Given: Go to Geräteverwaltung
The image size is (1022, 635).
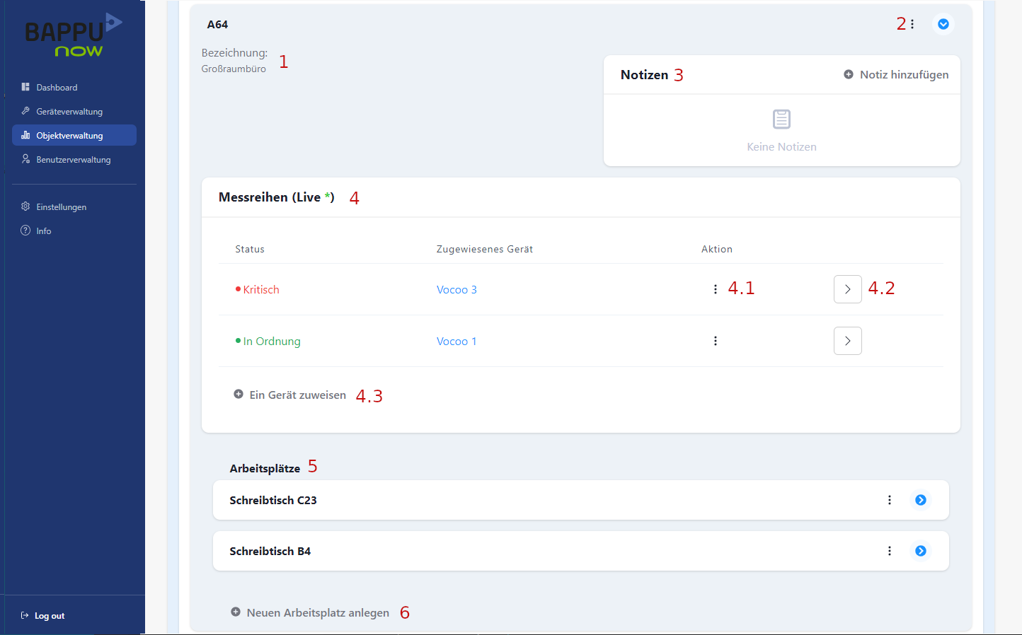Looking at the screenshot, I should point(74,111).
